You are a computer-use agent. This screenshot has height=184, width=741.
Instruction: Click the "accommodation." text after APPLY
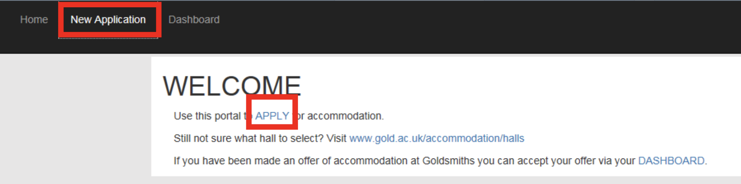pyautogui.click(x=345, y=116)
